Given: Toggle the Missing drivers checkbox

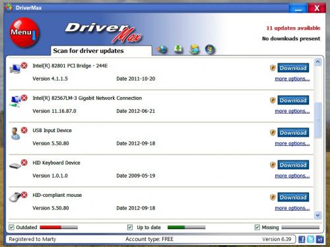Looking at the screenshot, I should [257, 227].
